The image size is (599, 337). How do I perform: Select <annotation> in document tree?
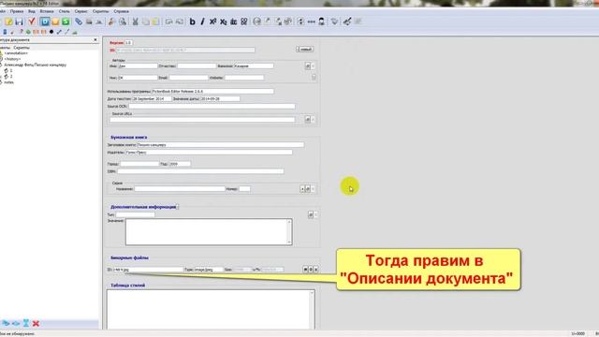(x=16, y=53)
